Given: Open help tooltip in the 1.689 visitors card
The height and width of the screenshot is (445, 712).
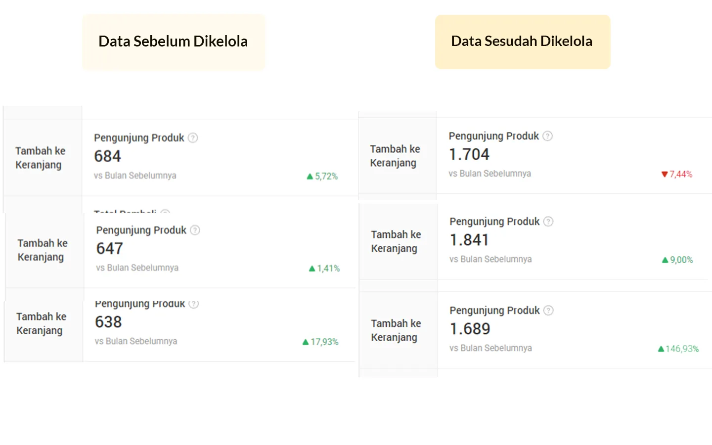Looking at the screenshot, I should point(548,311).
